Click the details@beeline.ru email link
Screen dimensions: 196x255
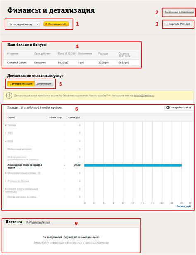tap(144, 95)
